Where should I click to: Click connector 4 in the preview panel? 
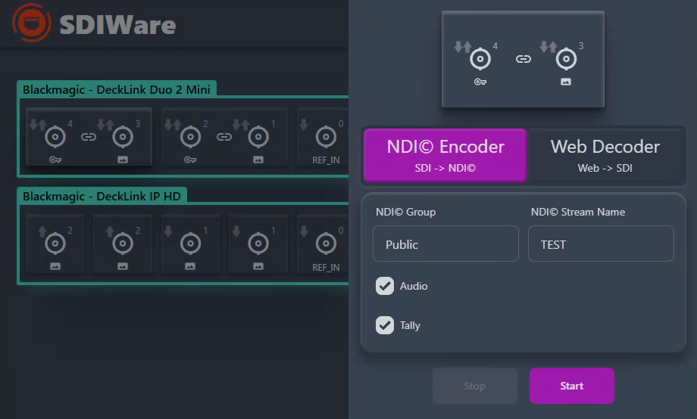point(480,58)
